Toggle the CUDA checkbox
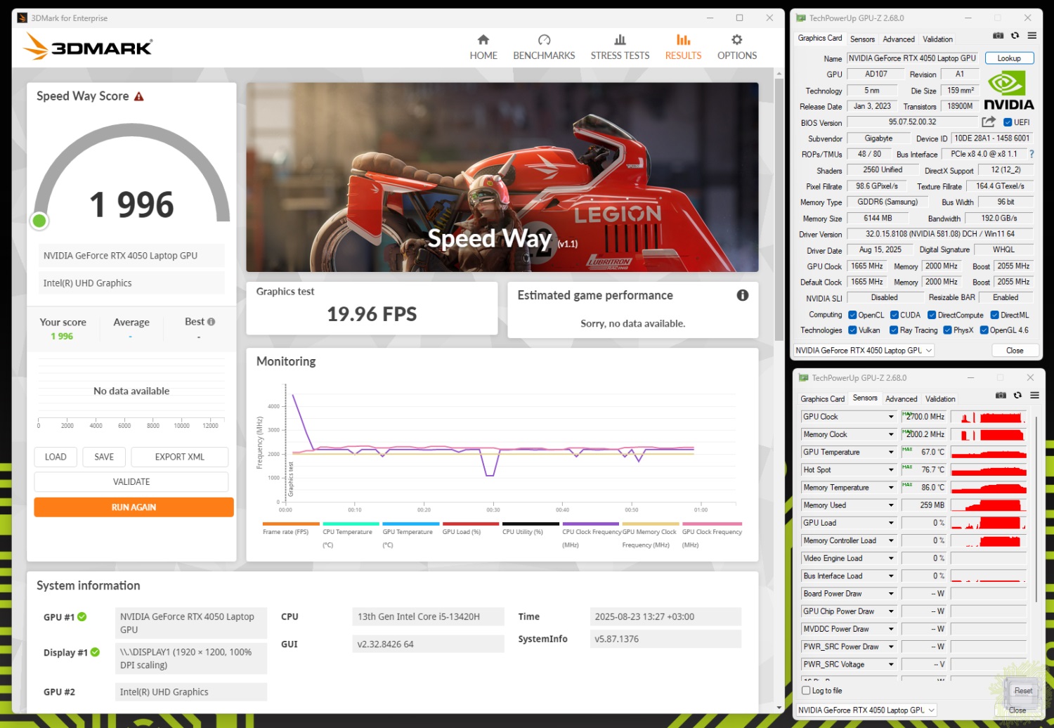 click(894, 315)
